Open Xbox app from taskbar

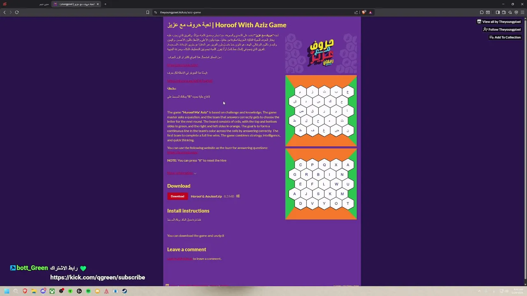52,291
